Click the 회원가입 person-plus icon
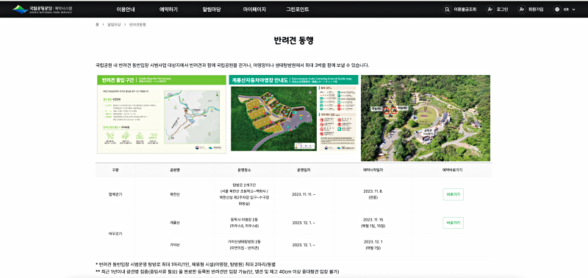588x278 pixels. pos(522,10)
